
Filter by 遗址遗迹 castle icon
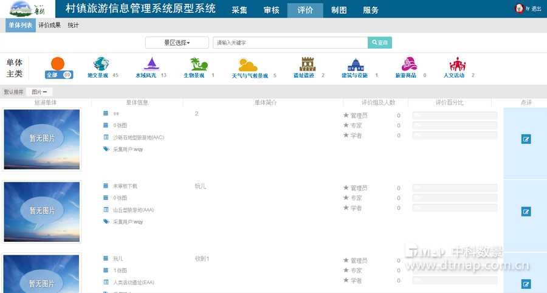coord(308,64)
